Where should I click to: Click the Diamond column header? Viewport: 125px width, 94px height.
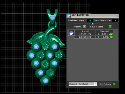(x=104, y=31)
